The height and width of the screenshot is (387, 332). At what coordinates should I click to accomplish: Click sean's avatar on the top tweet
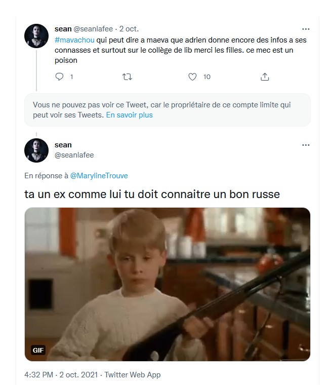36,36
